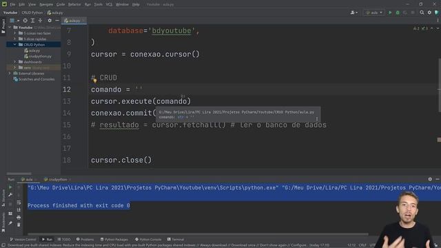
Task: Expand the dashboards folder
Action: click(x=15, y=62)
